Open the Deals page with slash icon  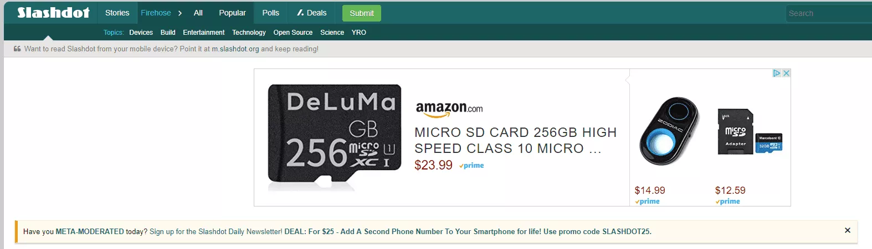point(311,13)
